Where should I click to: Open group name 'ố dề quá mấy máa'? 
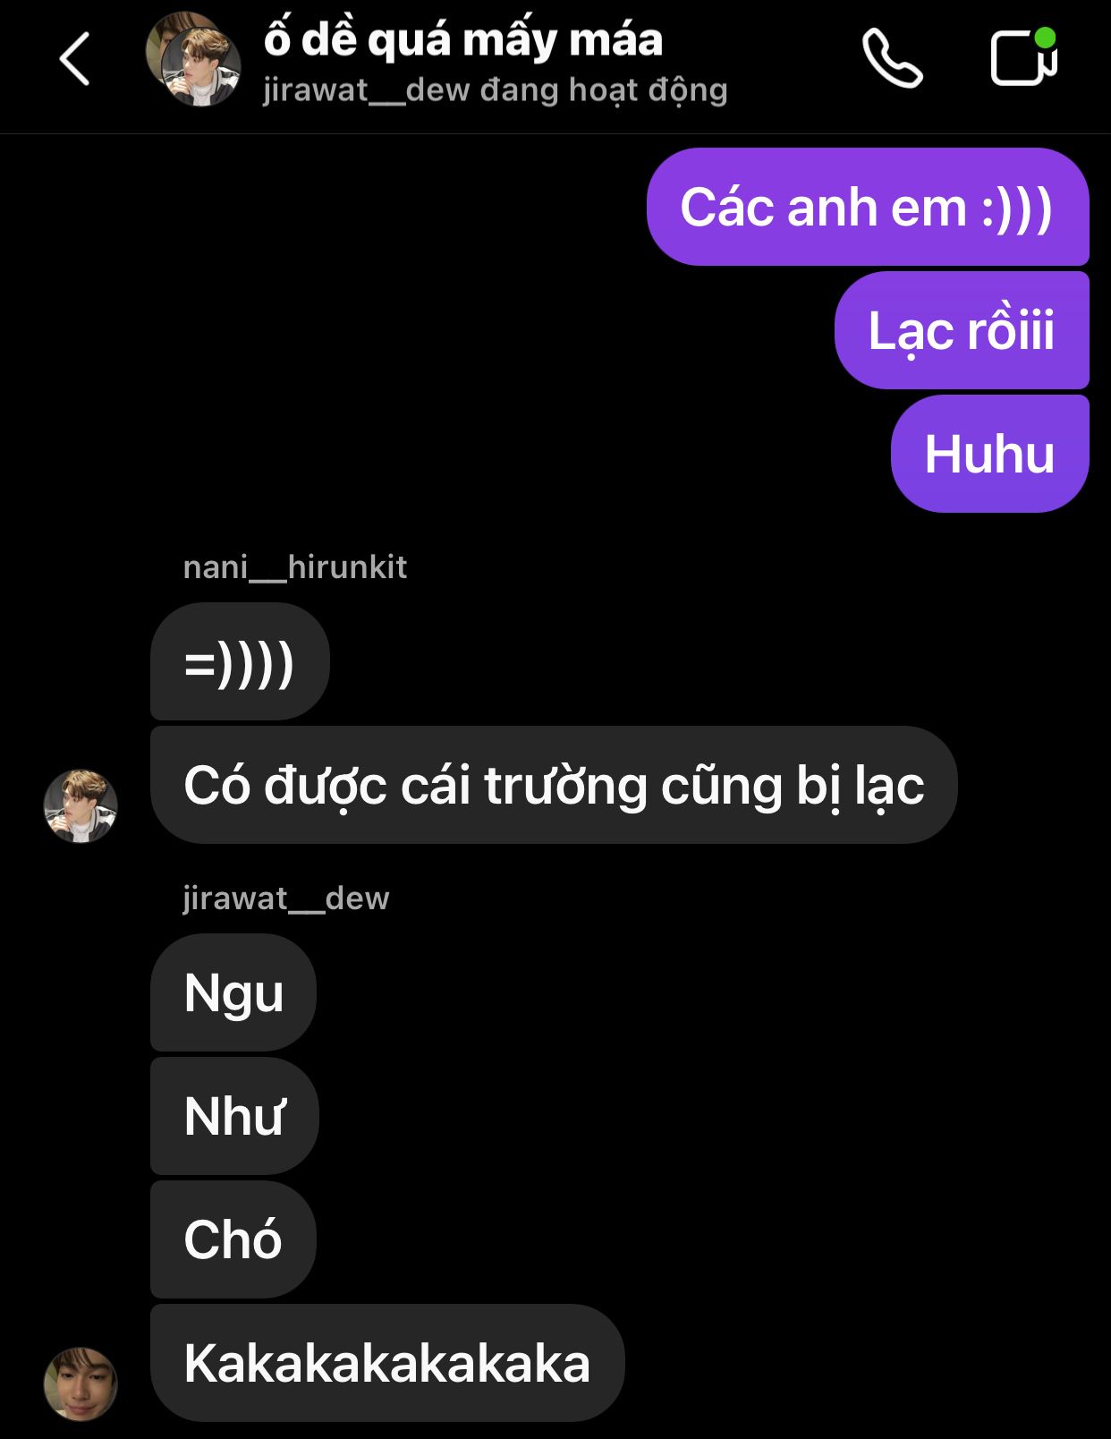(463, 40)
